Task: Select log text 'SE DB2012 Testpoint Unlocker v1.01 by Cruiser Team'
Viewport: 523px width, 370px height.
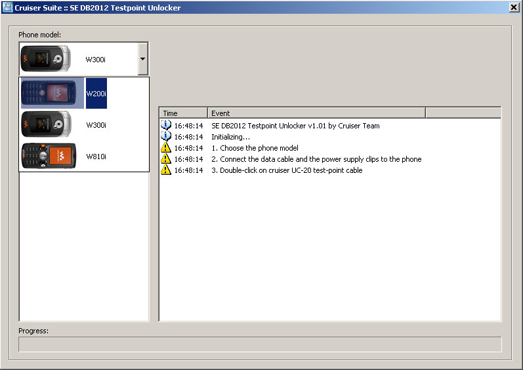Action: (x=295, y=126)
